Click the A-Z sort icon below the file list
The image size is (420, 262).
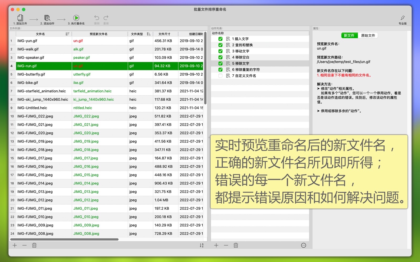coord(202,245)
